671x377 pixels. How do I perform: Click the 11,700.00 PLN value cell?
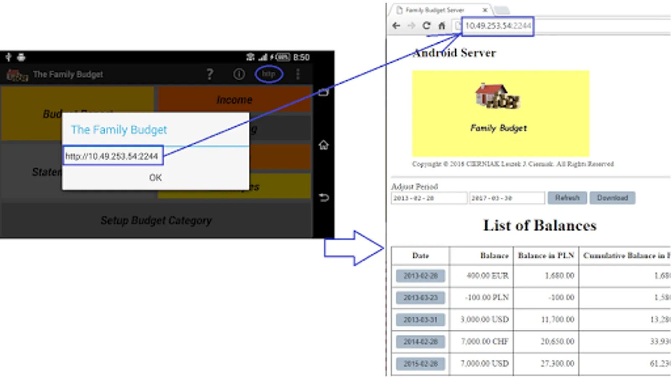pyautogui.click(x=546, y=320)
